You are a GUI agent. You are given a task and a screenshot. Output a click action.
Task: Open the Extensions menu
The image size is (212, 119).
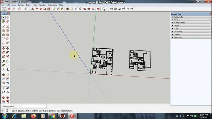(53, 5)
